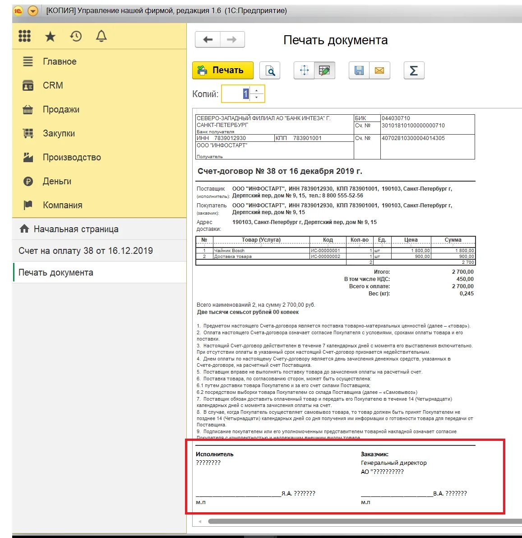
Task: Click the Вес (кг) value 0,245
Action: [x=467, y=293]
